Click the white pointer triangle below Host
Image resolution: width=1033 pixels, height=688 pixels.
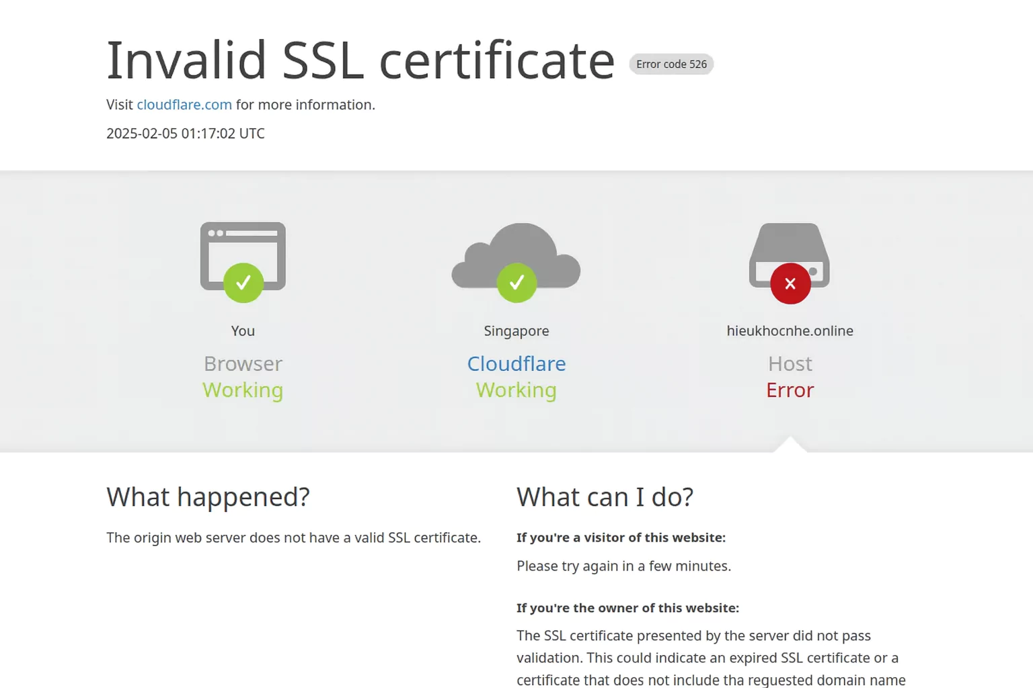coord(790,445)
